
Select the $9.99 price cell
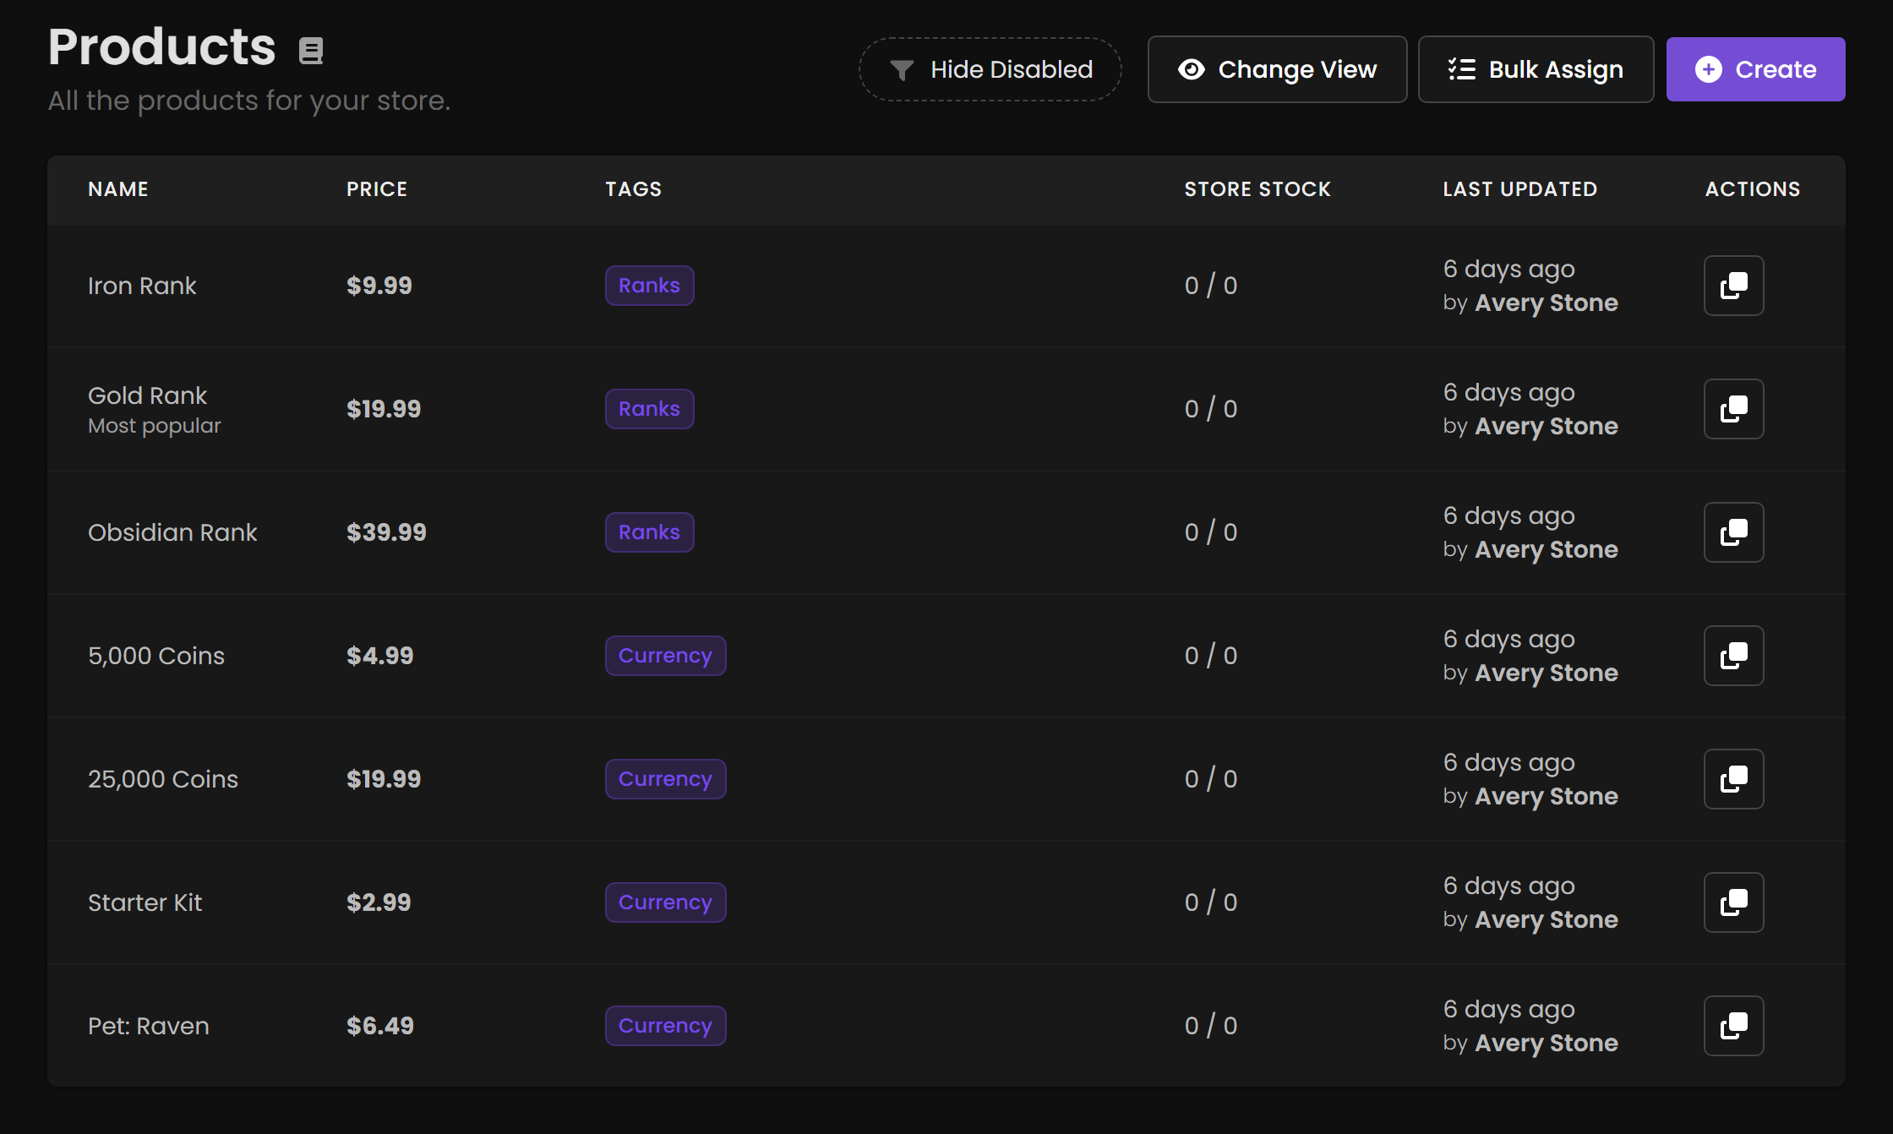click(379, 286)
